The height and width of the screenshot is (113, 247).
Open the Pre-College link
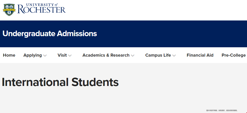coord(234,55)
